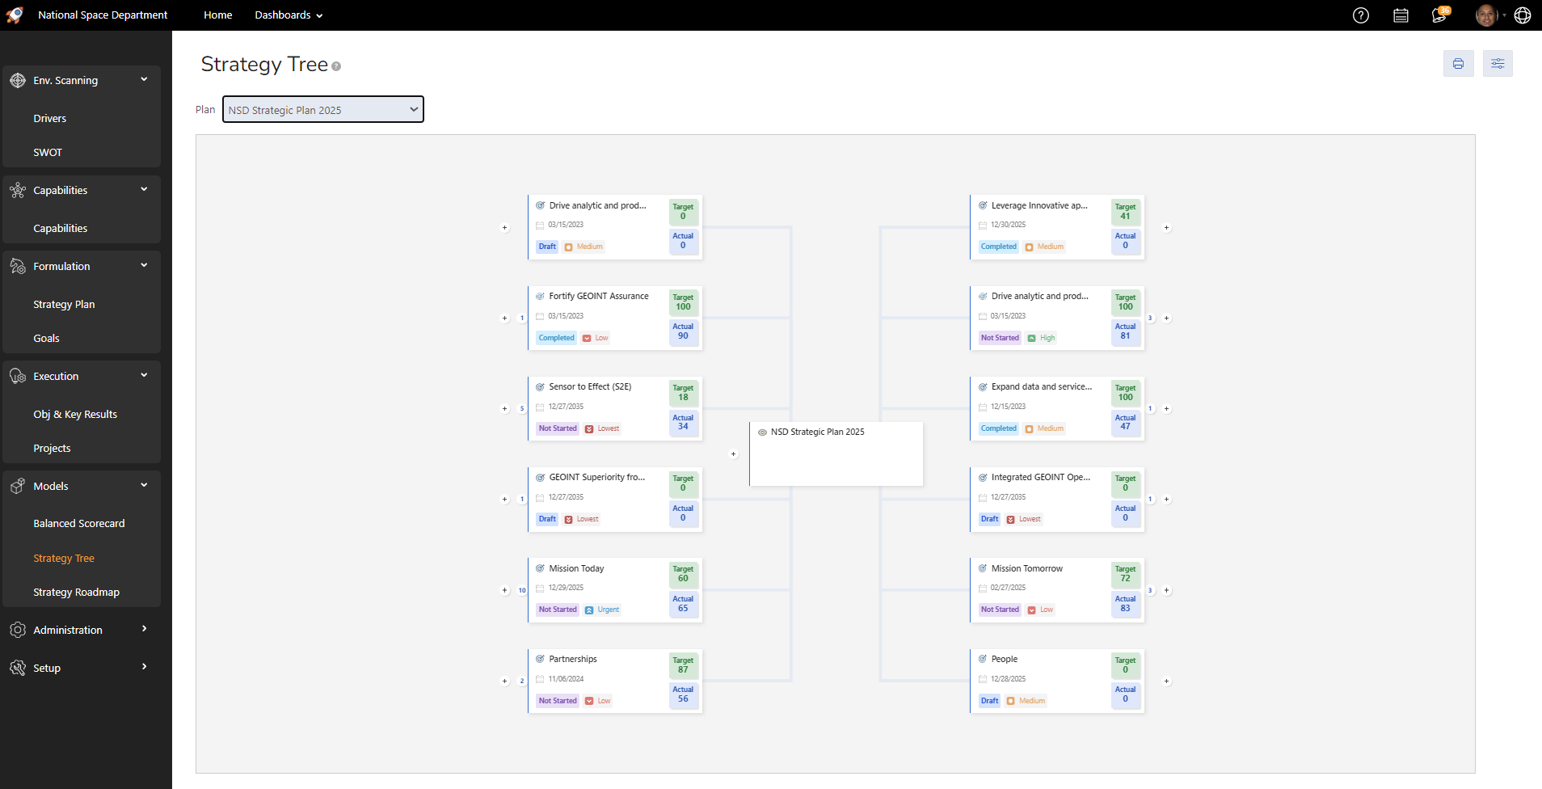Collapse the Models section chevron
The height and width of the screenshot is (789, 1542).
[144, 484]
